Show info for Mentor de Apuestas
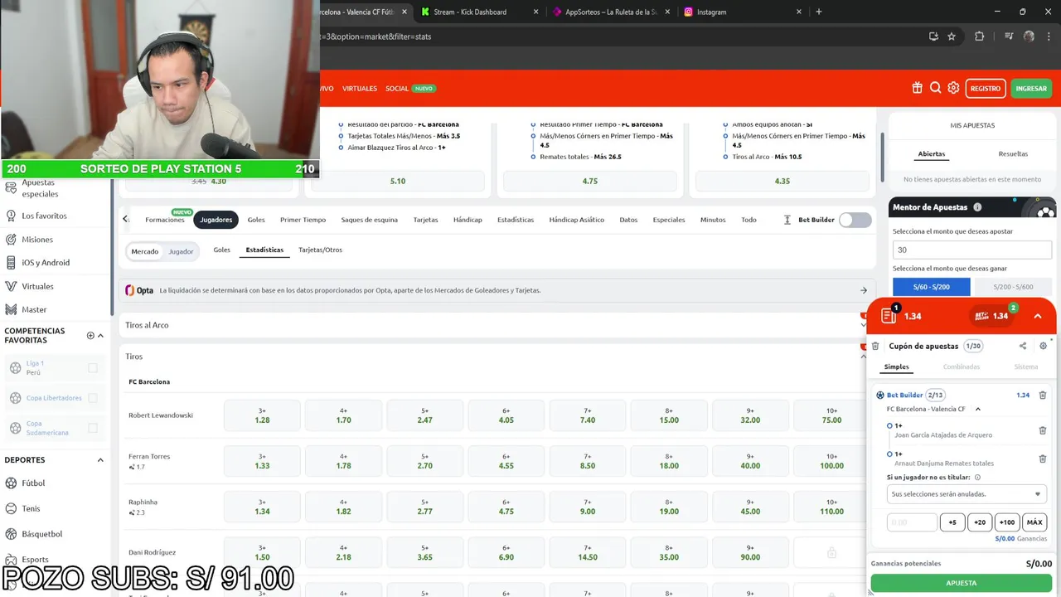1061x597 pixels. [977, 207]
